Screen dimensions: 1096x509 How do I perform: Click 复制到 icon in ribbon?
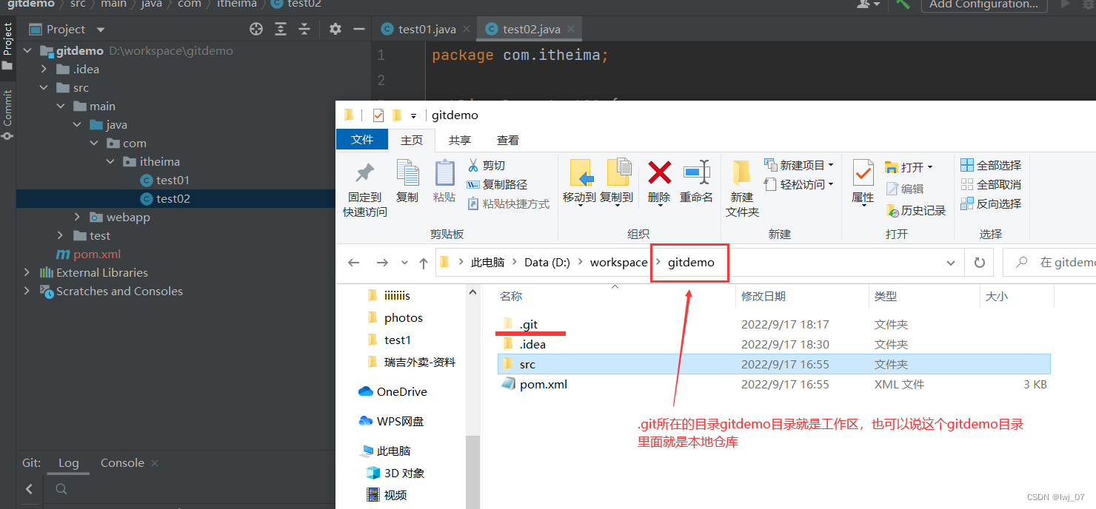[618, 173]
